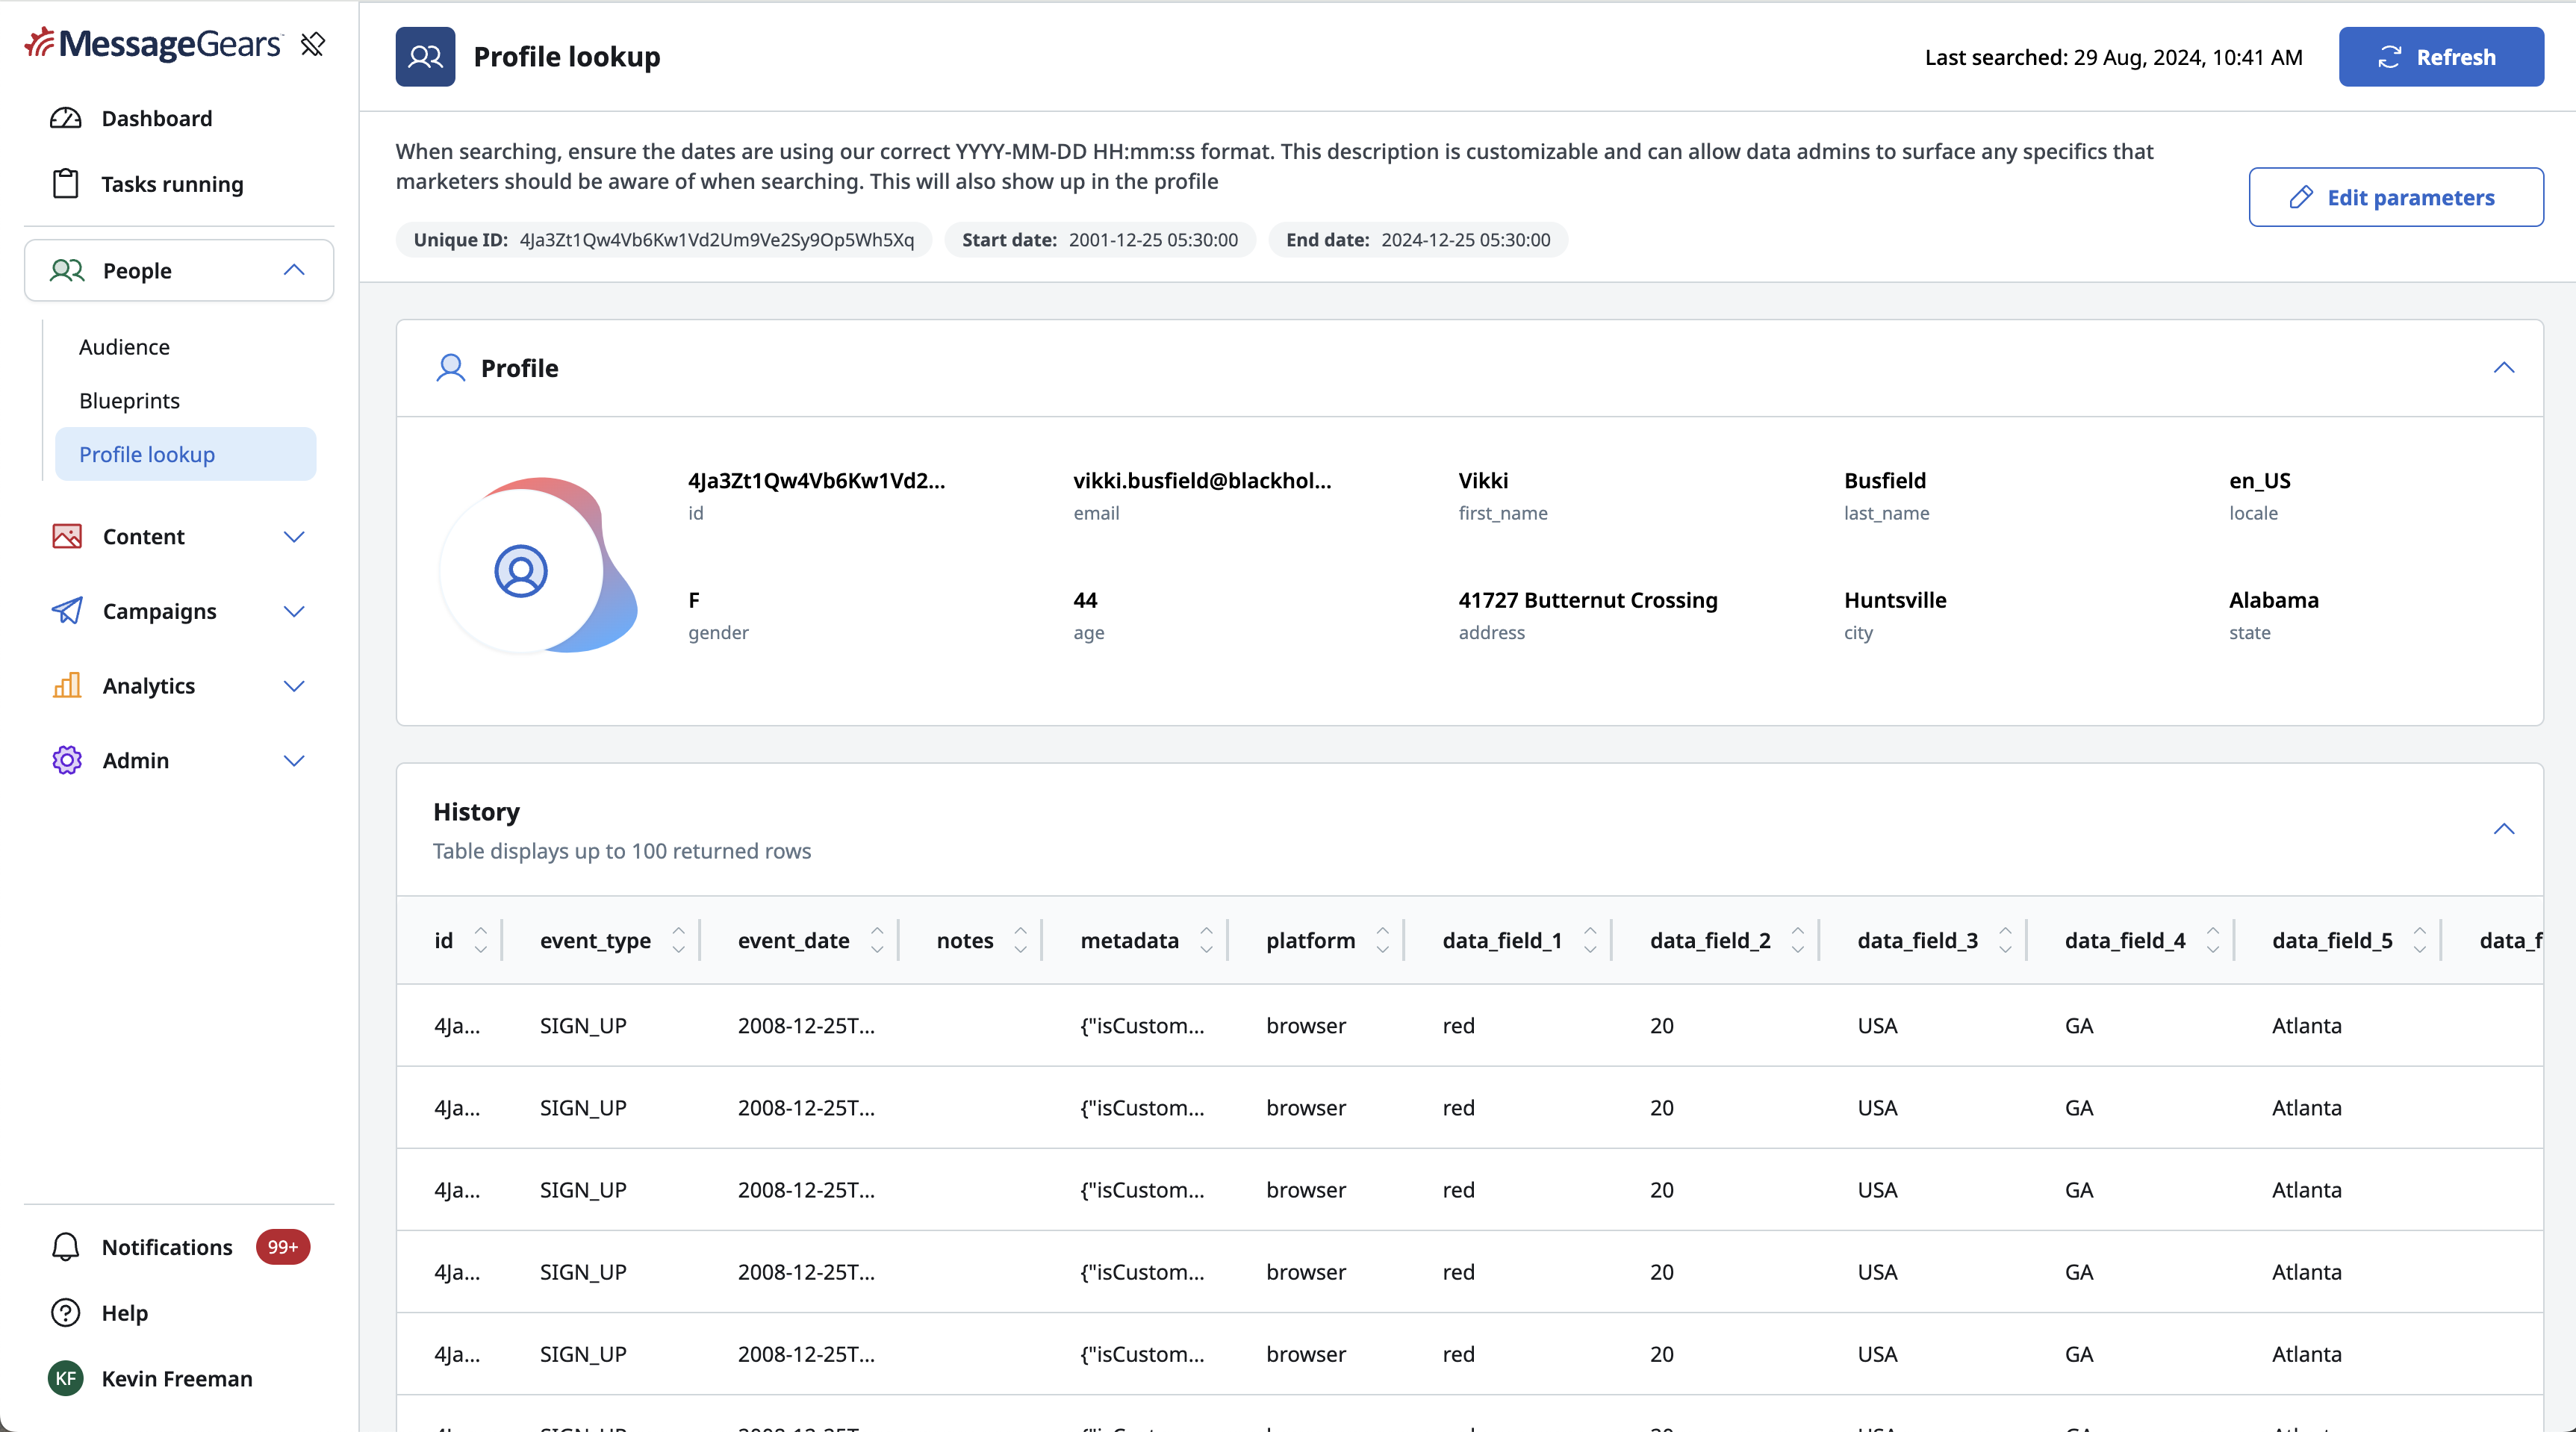
Task: Sort by notes column arrows
Action: pos(1020,939)
